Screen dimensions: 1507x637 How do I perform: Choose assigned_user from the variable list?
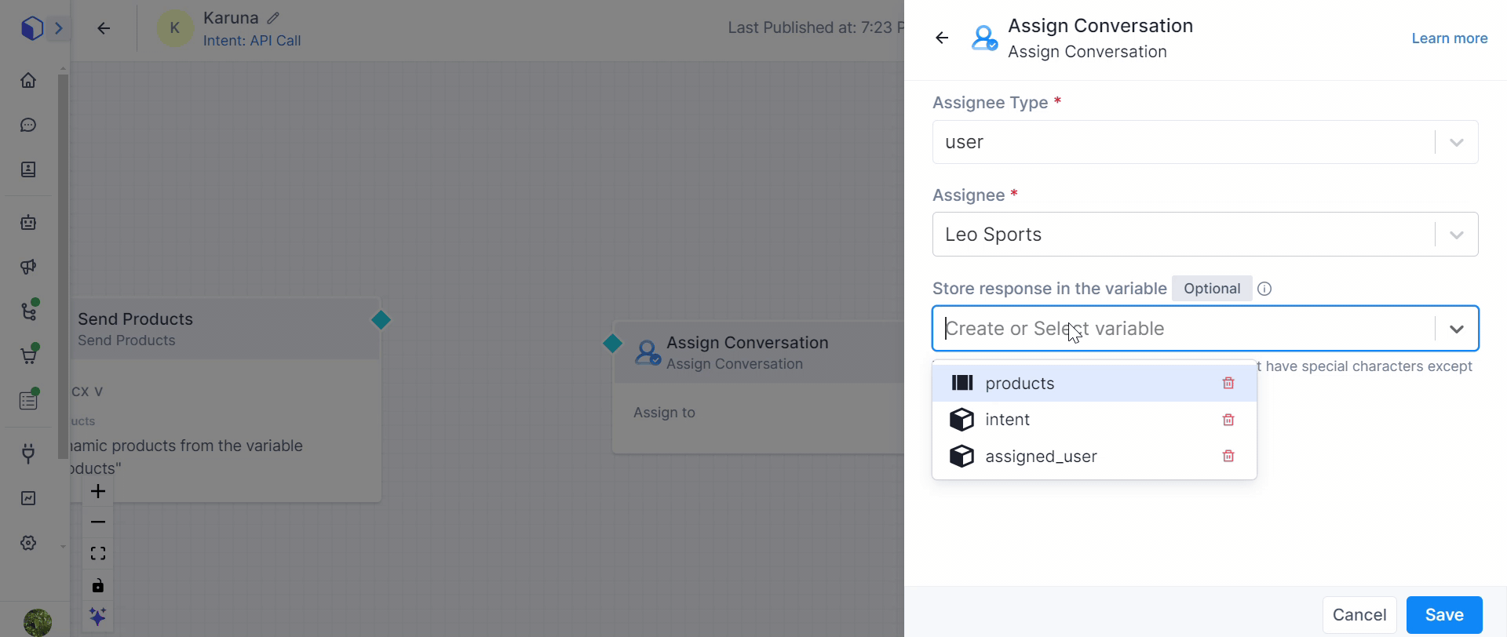(x=1041, y=456)
